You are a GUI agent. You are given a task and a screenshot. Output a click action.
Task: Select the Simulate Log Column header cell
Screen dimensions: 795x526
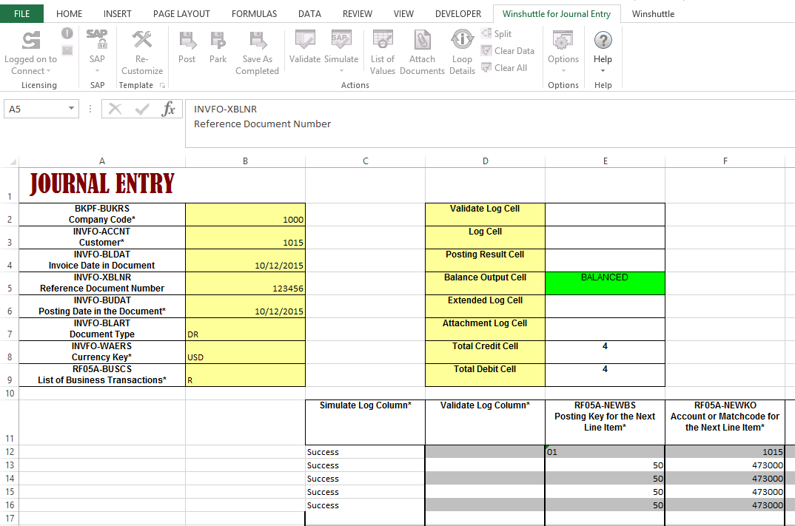365,422
